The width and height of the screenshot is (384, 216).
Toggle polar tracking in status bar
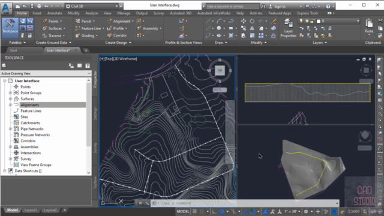point(221,211)
